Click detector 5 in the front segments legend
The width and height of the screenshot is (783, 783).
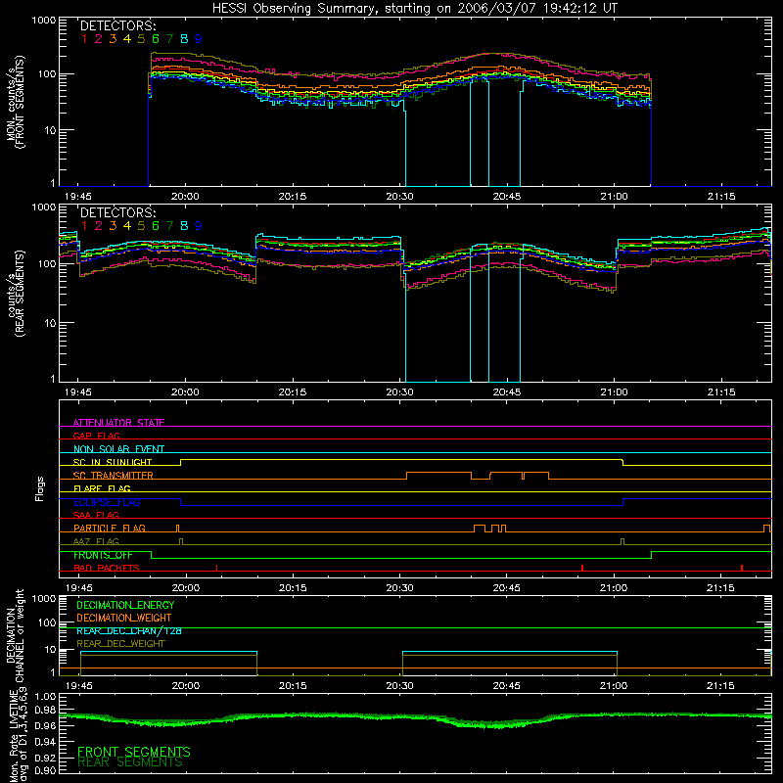tap(141, 39)
